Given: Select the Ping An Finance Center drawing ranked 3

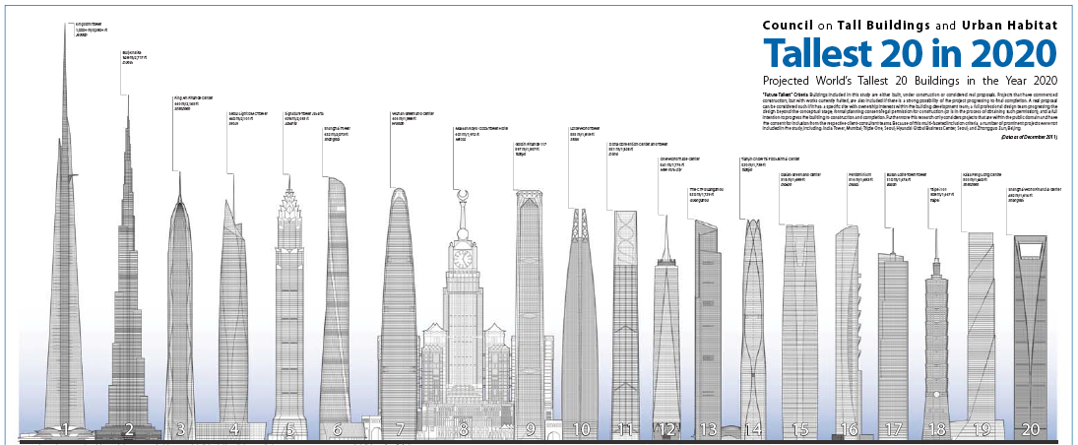Looking at the screenshot, I should tap(180, 306).
